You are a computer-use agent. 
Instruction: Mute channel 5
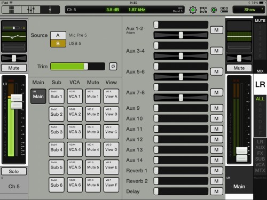pos(14,68)
